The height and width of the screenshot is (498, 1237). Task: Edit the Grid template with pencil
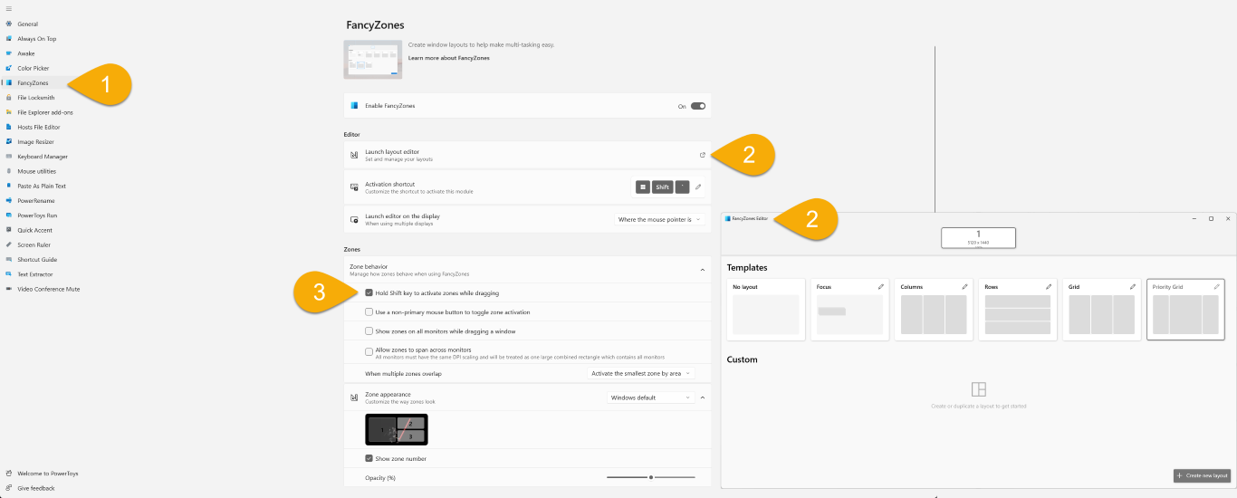[1133, 287]
